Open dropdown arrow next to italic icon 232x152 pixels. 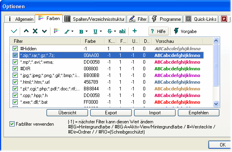[x=72, y=31]
